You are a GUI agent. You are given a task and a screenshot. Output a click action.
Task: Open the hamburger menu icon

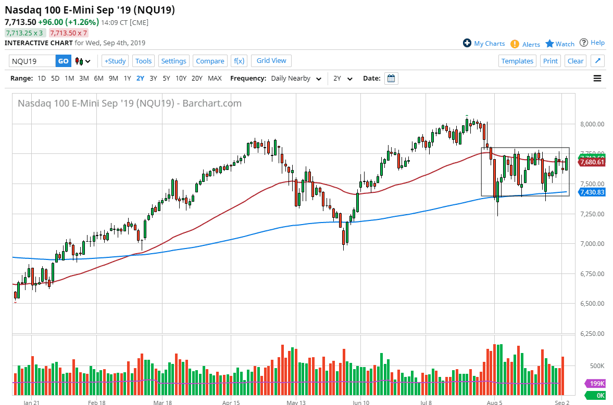coord(597,79)
